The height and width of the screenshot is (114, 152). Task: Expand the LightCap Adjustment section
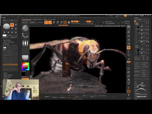tap(8, 75)
